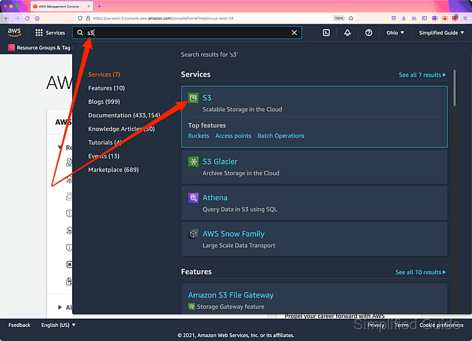Image resolution: width=472 pixels, height=341 pixels.
Task: Open the Simplified Guide account menu
Action: 441,33
